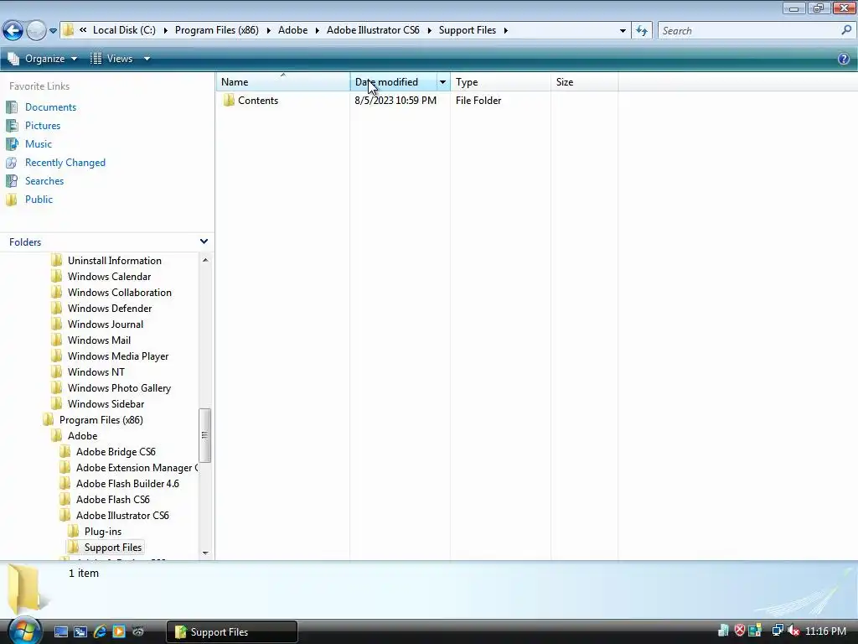
Task: Select Program Files (x86) in folder tree
Action: 101,420
